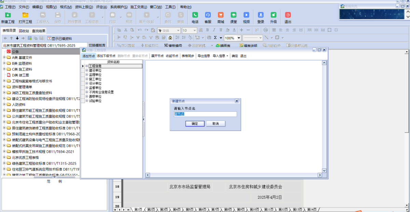Open the 课堂 classroom icon
Viewport: 410px width, 212px height.
coord(233,15)
